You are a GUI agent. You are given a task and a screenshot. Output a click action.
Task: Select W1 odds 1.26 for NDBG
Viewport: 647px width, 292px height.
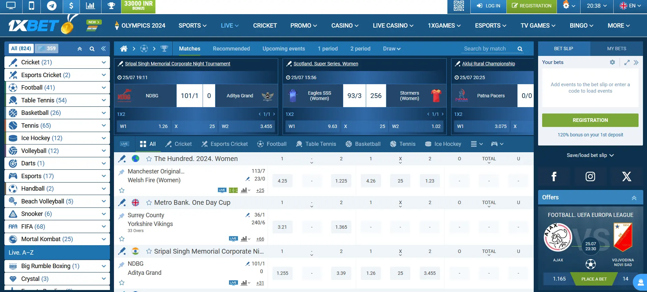pyautogui.click(x=144, y=126)
